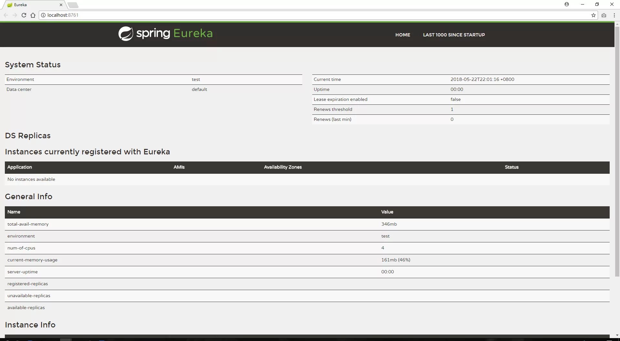Open the HOME navigation link
Viewport: 620px width, 341px height.
pos(403,35)
